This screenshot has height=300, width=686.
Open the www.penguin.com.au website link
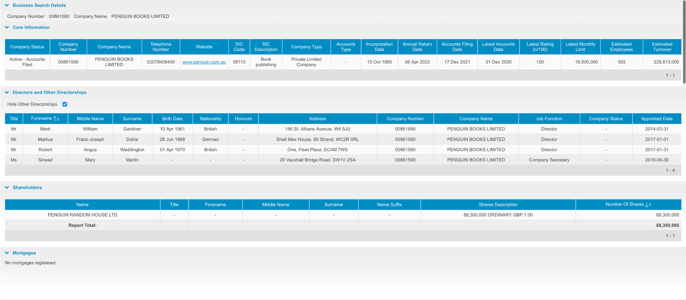204,62
